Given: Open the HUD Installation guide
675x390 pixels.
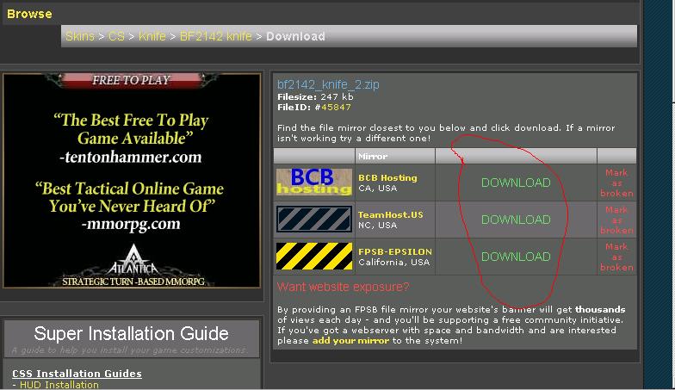Looking at the screenshot, I should (59, 385).
